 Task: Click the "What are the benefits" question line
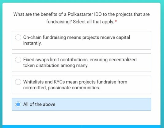(82, 14)
